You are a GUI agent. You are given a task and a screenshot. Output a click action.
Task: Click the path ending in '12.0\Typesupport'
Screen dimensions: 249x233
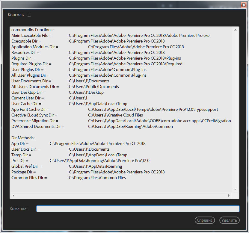(153, 110)
